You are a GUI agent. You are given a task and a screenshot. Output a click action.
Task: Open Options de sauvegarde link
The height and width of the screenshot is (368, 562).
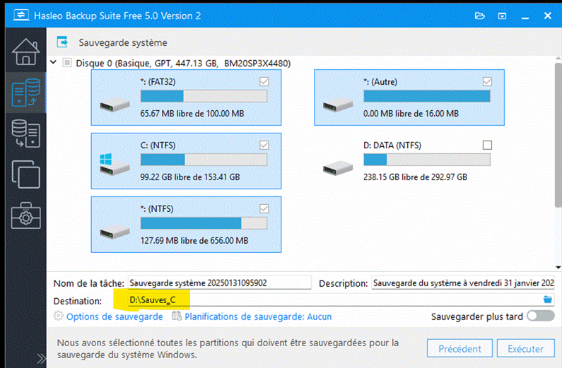(115, 316)
